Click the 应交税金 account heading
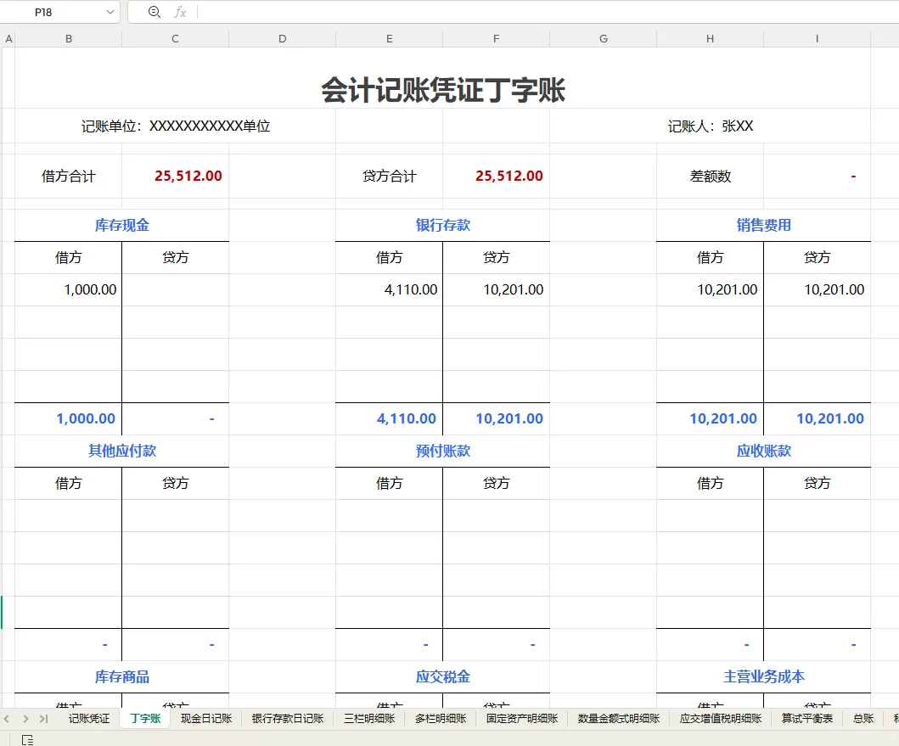 pyautogui.click(x=442, y=676)
